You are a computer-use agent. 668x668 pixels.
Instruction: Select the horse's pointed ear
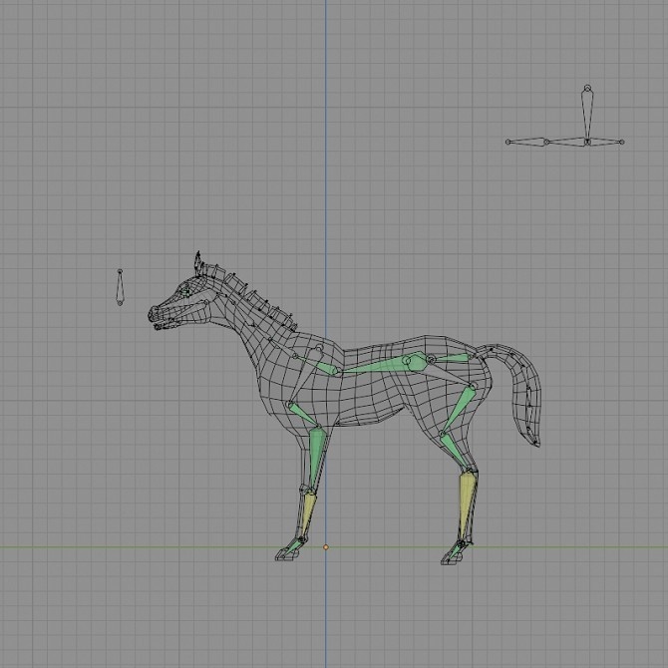197,263
